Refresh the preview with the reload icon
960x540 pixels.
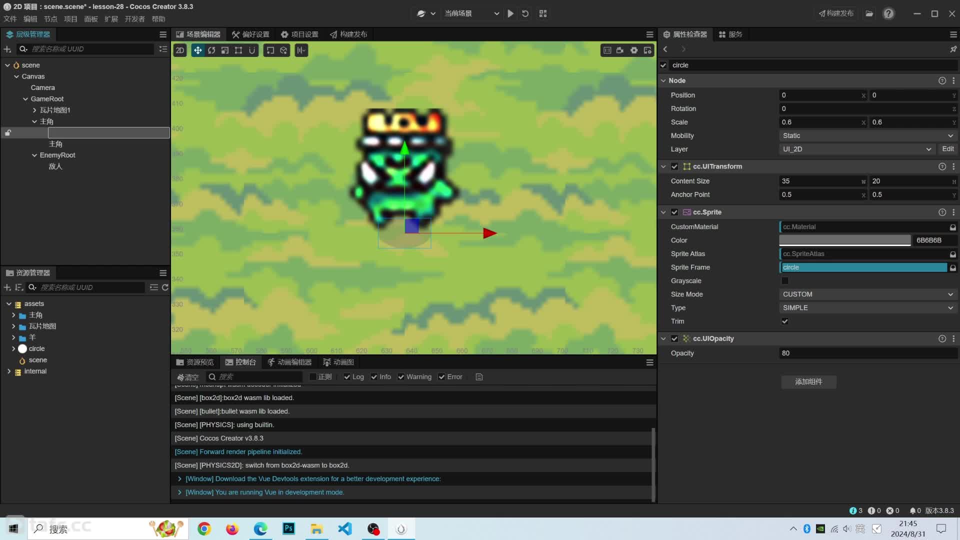point(525,13)
